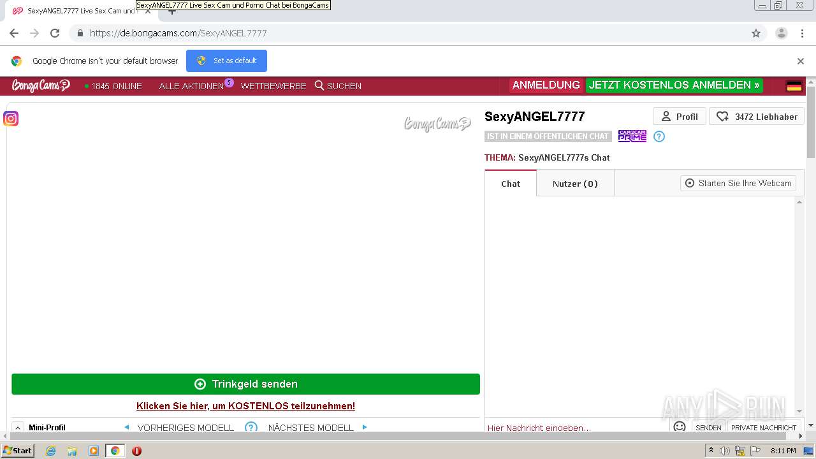Open the German flag language selector
The width and height of the screenshot is (816, 459).
[x=794, y=86]
